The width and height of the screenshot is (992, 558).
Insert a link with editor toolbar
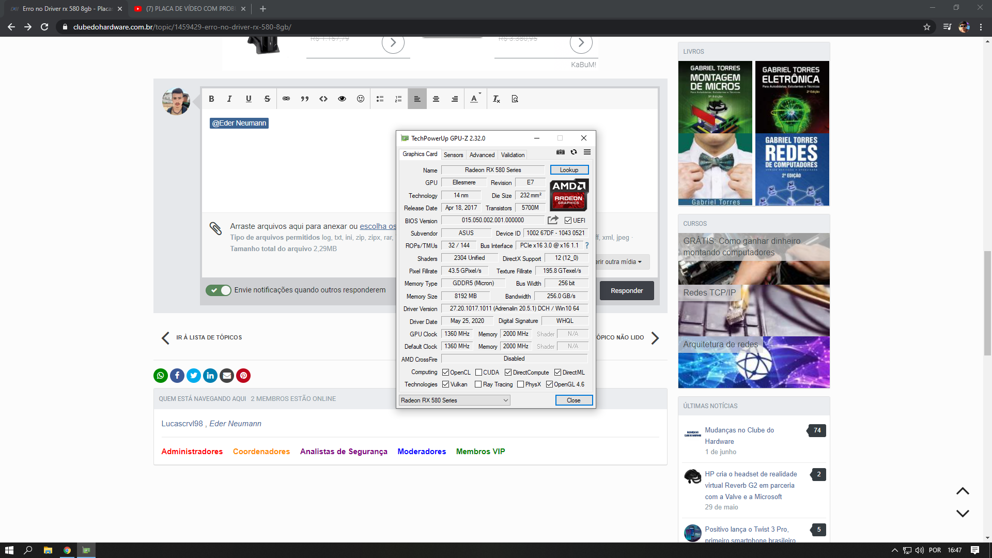(286, 99)
